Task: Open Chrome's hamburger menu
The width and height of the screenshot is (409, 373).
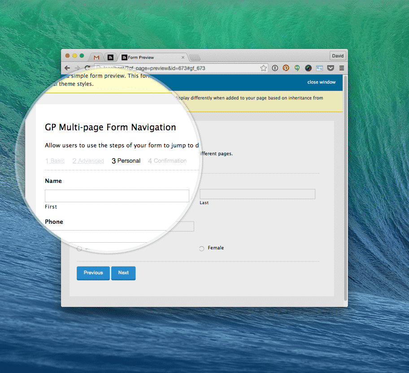Action: coord(341,68)
